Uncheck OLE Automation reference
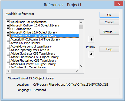Viewport: 125px width, 101px height. coord(8,29)
